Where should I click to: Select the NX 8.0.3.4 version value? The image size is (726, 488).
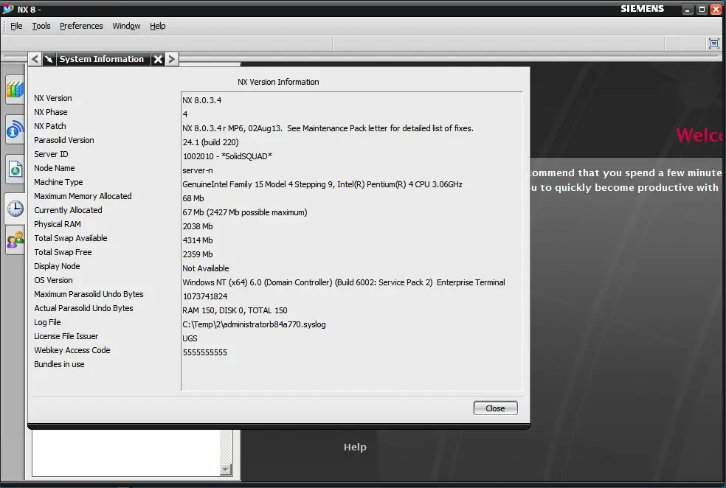(x=202, y=100)
